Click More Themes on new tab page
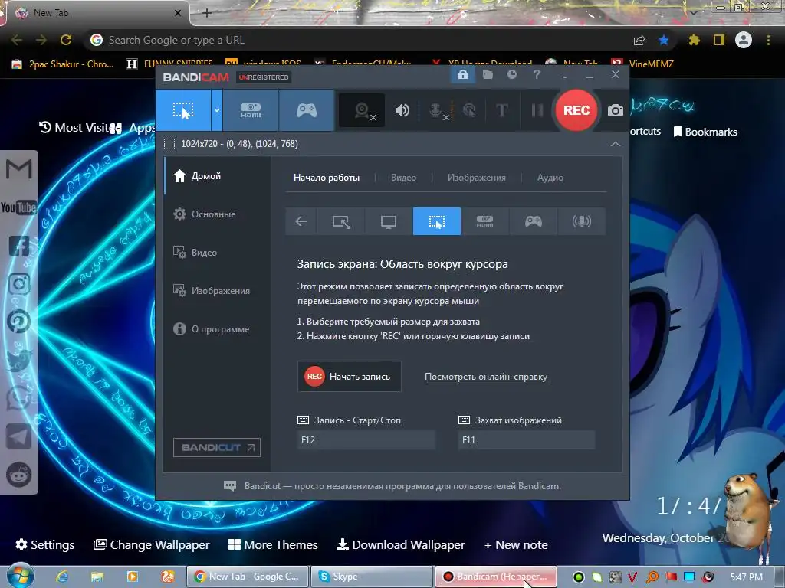785x588 pixels. (x=273, y=544)
